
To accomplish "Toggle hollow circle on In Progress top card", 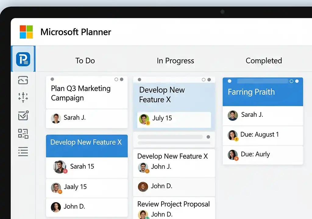I will point(204,80).
